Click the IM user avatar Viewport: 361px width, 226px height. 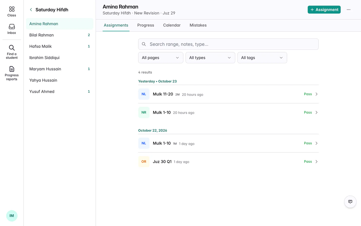pyautogui.click(x=12, y=216)
